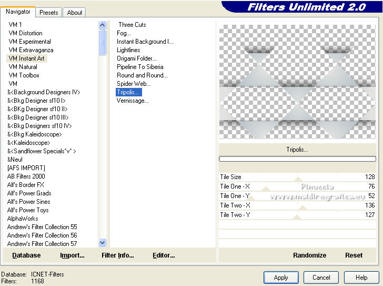Select VM Distortion category
Viewport: 383px width, 286px height.
tap(25, 33)
